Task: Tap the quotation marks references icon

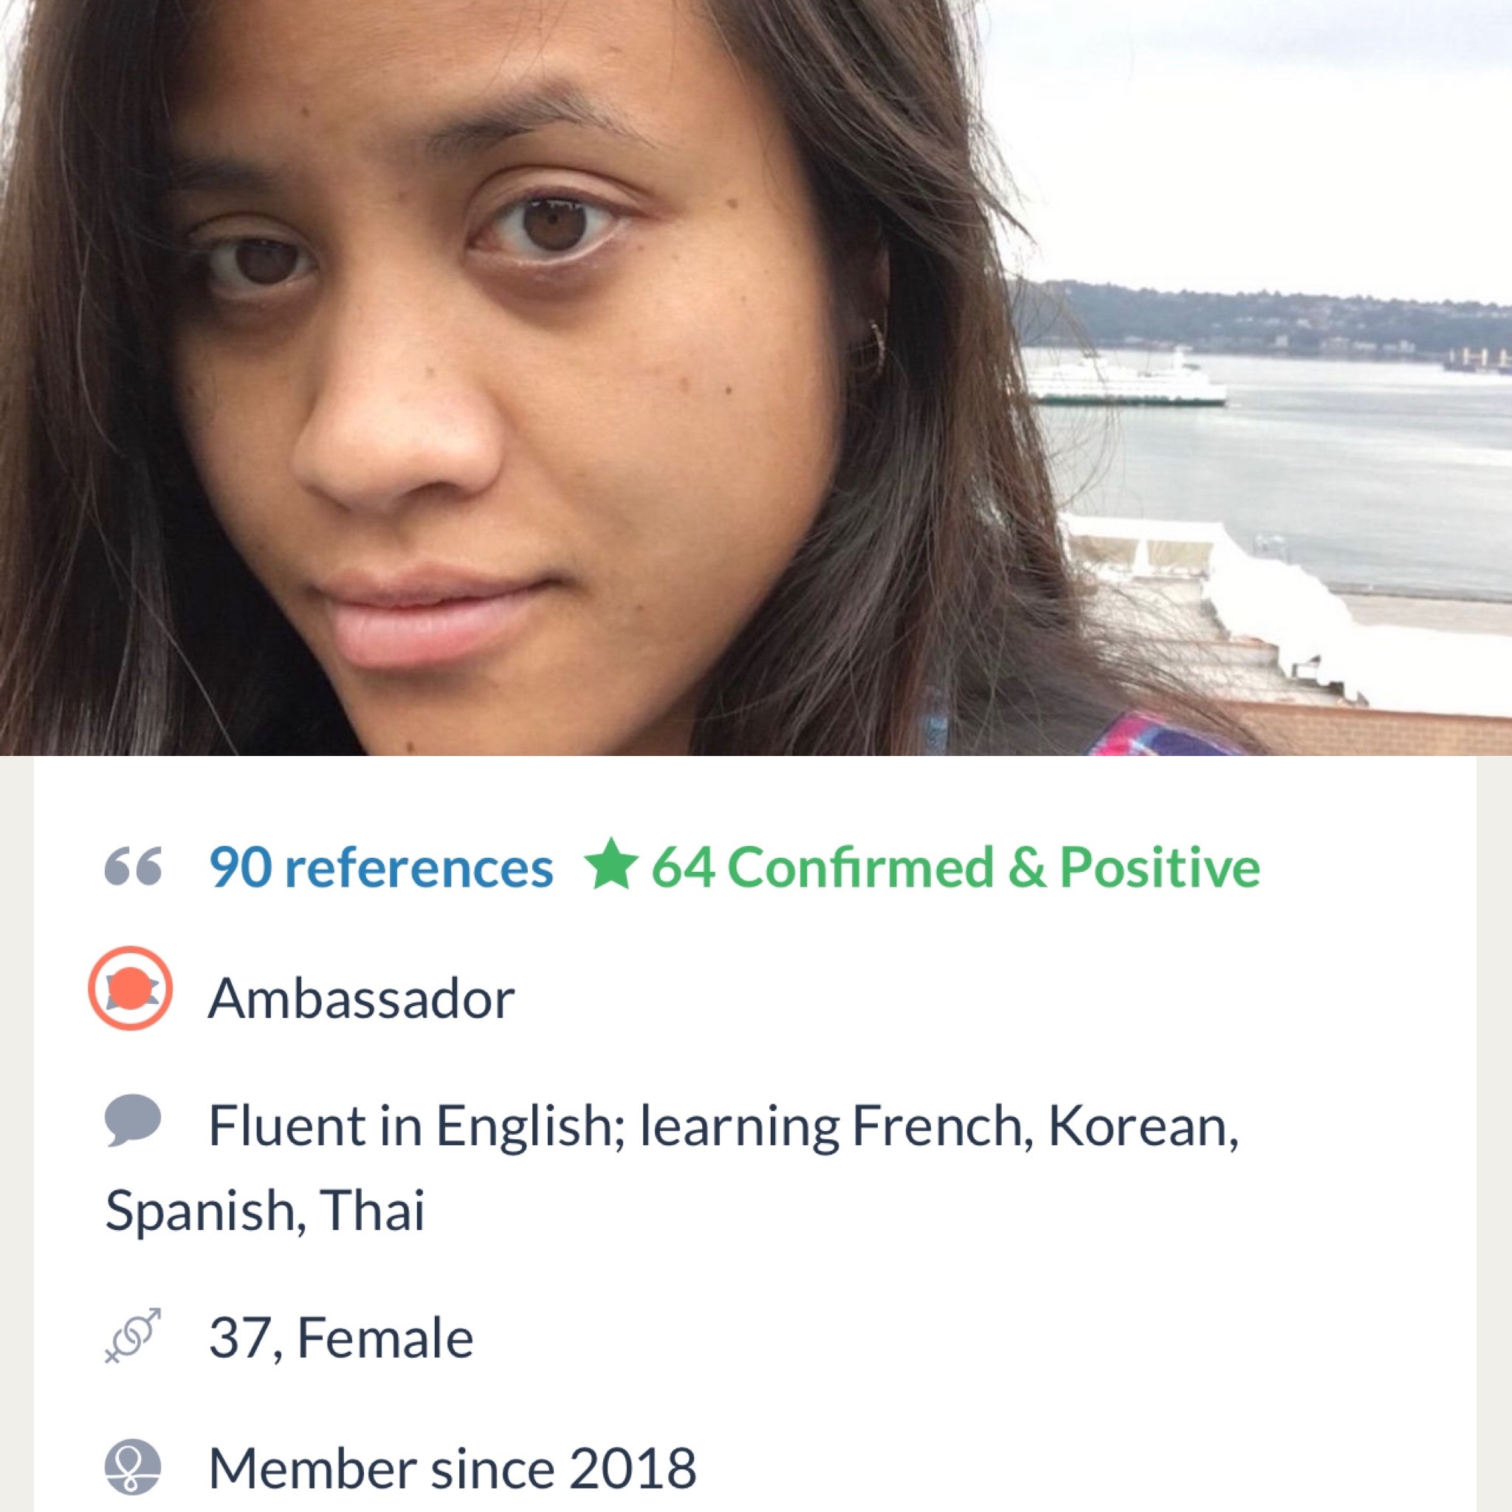Action: [x=133, y=867]
